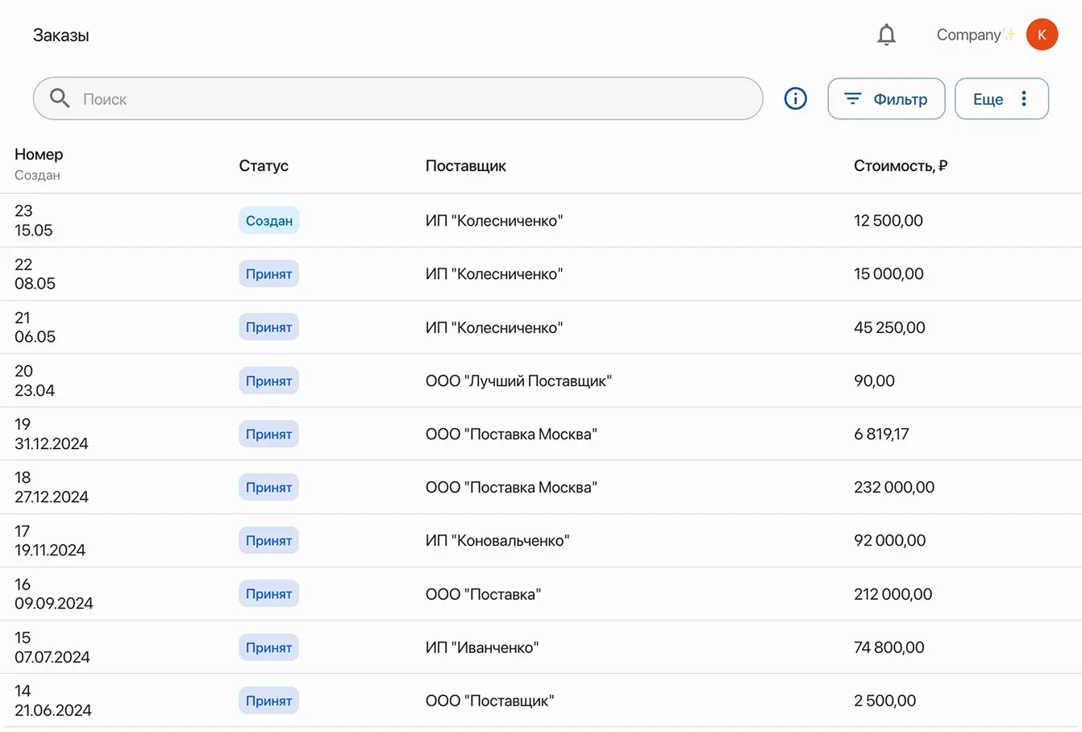Click the Создан status badge on order 23
This screenshot has width=1082, height=732.
[268, 221]
